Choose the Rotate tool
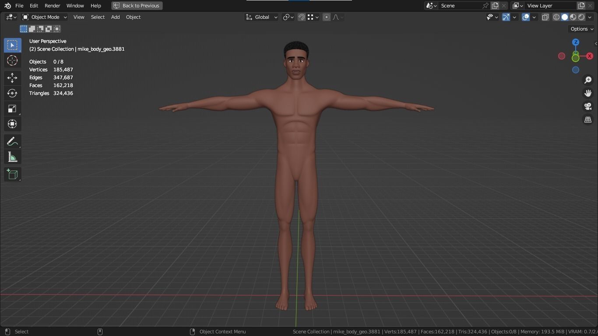The height and width of the screenshot is (336, 598). (x=12, y=93)
